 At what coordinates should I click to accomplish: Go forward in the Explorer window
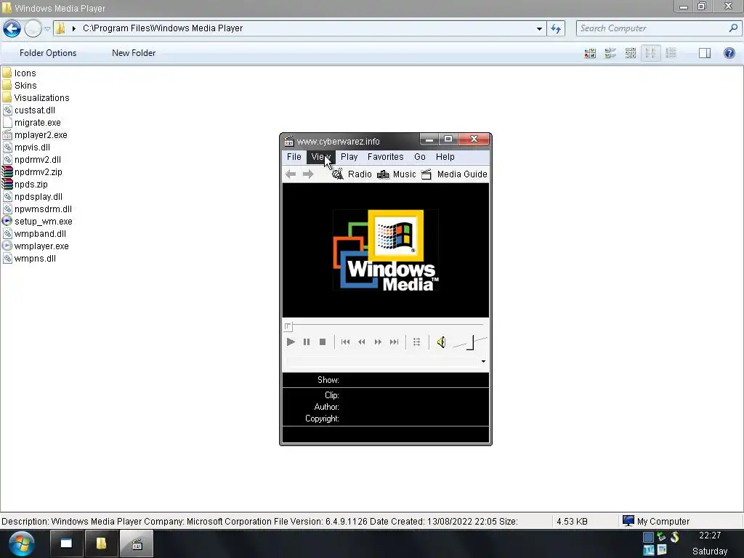[x=33, y=28]
